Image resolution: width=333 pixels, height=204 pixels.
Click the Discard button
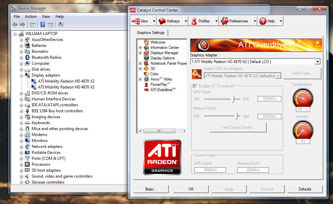(x=267, y=189)
